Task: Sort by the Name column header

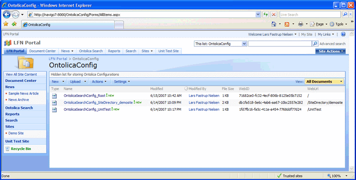Action: coord(68,89)
